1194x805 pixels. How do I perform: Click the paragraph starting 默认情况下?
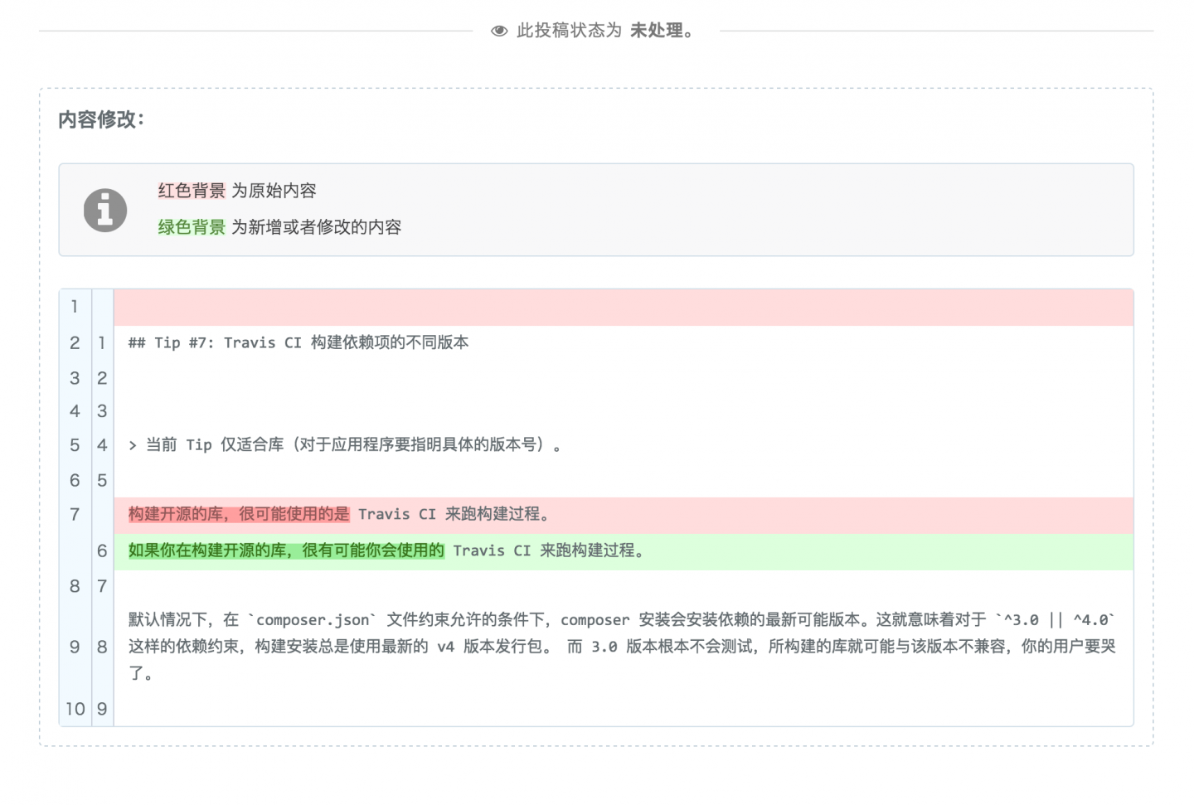[x=623, y=647]
